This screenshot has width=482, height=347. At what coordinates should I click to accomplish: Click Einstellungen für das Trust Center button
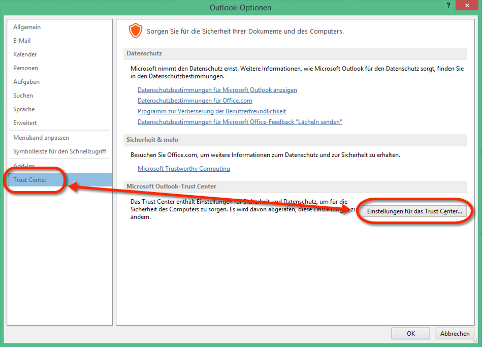click(414, 211)
